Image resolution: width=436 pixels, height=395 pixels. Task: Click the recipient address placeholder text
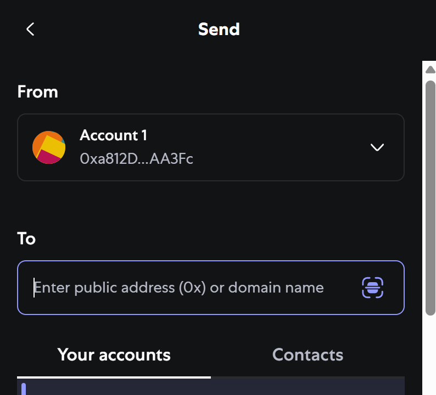pyautogui.click(x=178, y=288)
